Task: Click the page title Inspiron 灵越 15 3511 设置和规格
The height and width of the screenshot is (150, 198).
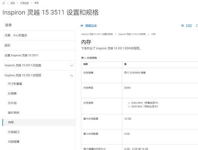Action: click(x=50, y=12)
